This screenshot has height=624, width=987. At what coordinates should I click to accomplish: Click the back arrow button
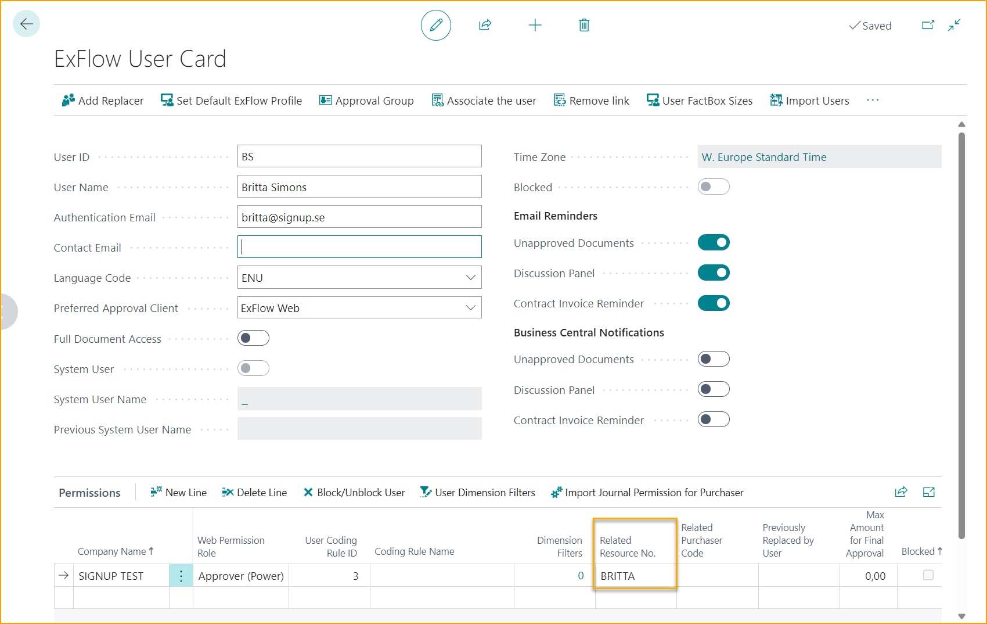pos(26,24)
